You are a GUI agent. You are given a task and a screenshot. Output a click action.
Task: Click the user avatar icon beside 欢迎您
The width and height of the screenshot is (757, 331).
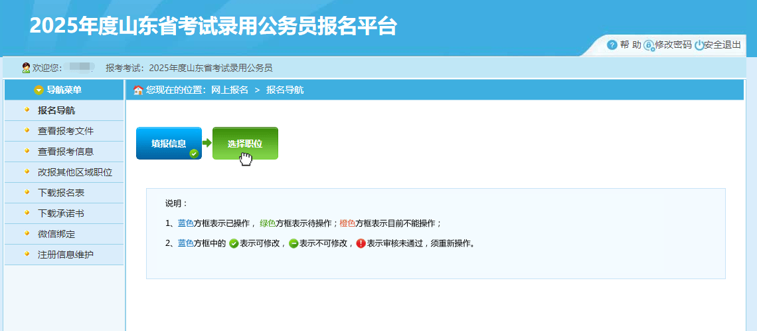coord(26,68)
